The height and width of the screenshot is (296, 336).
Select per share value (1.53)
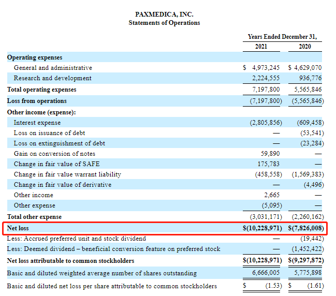pyautogui.click(x=274, y=286)
